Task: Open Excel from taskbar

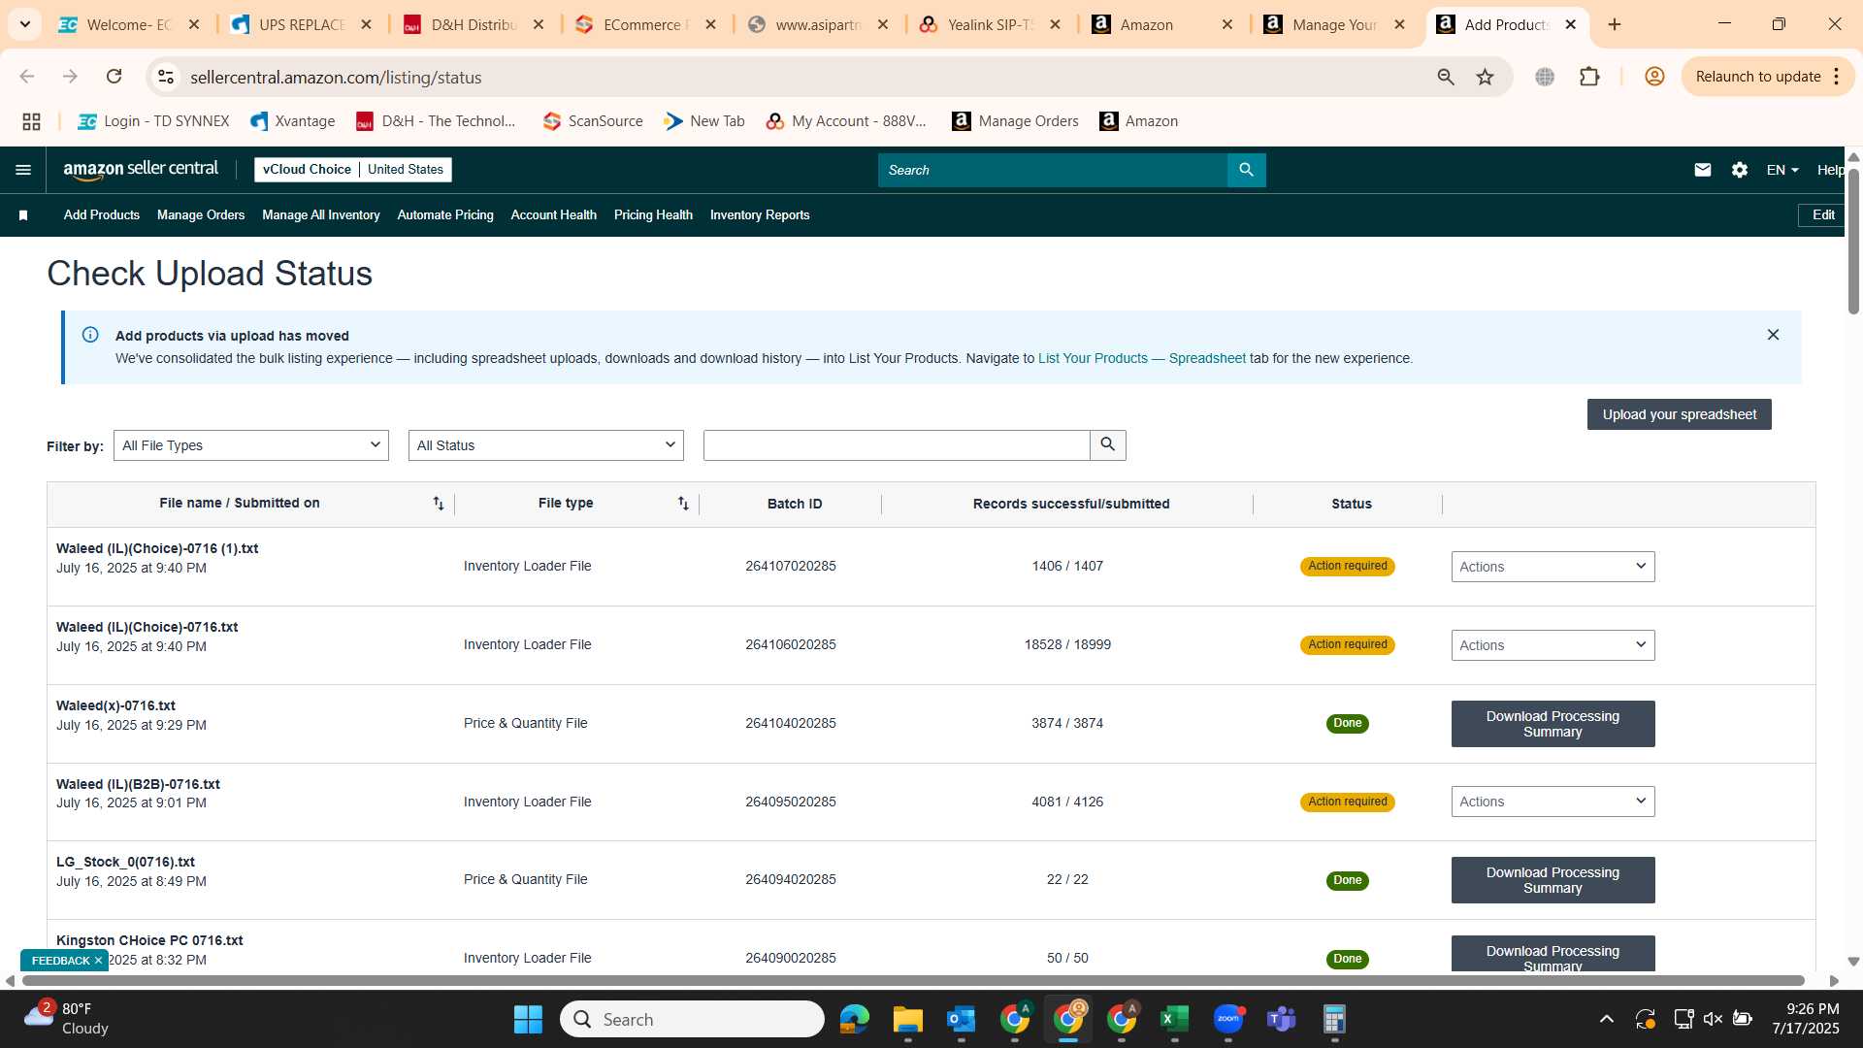Action: pyautogui.click(x=1174, y=1019)
